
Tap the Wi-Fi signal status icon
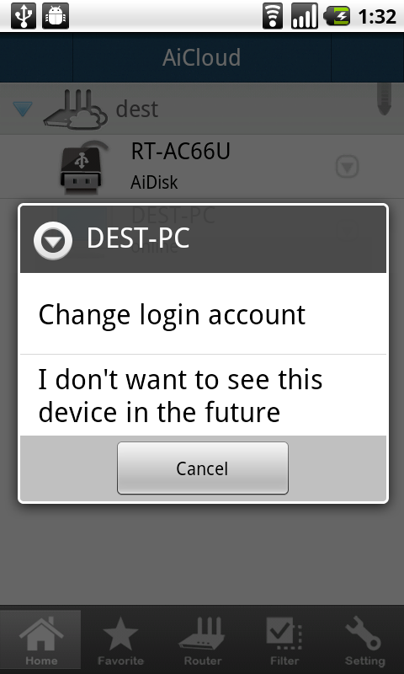tap(273, 16)
